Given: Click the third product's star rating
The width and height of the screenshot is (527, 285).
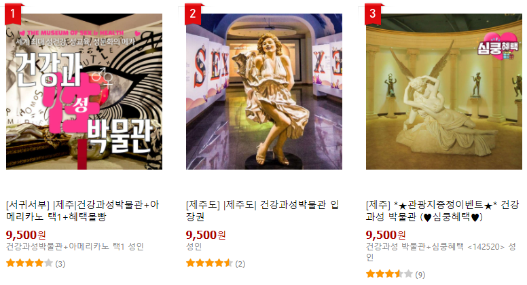Looking at the screenshot, I should click(389, 274).
